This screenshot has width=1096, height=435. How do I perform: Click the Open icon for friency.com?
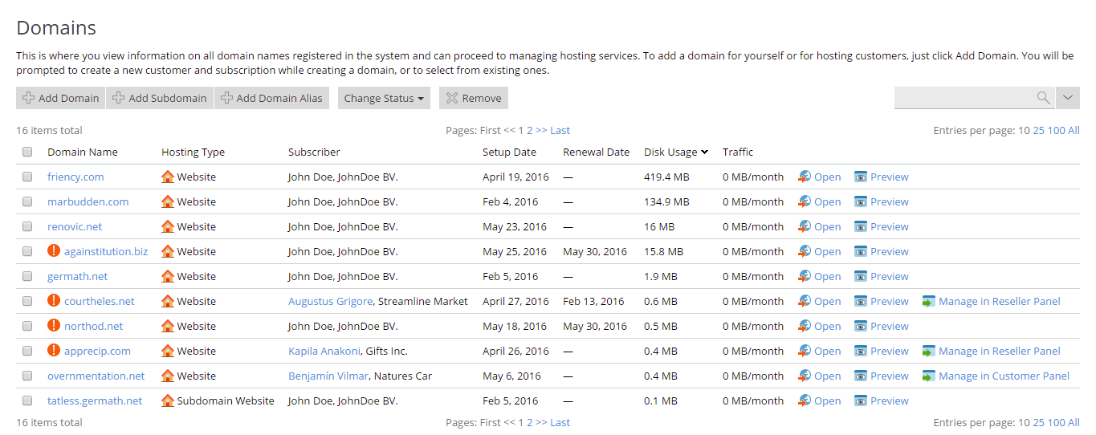pyautogui.click(x=805, y=177)
